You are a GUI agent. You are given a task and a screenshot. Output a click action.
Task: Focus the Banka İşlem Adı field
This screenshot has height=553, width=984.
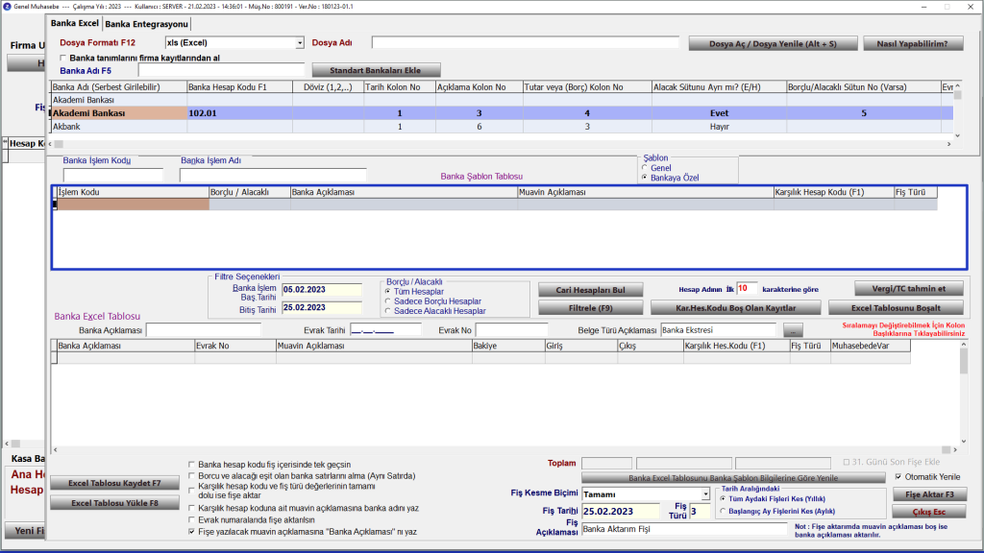click(273, 176)
